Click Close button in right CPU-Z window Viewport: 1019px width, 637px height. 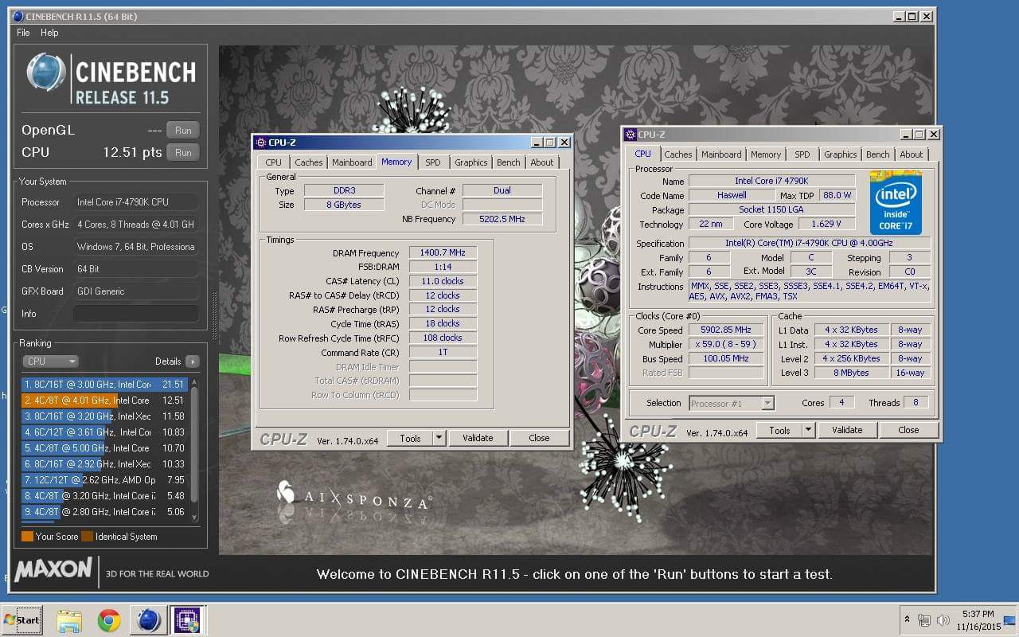click(908, 430)
